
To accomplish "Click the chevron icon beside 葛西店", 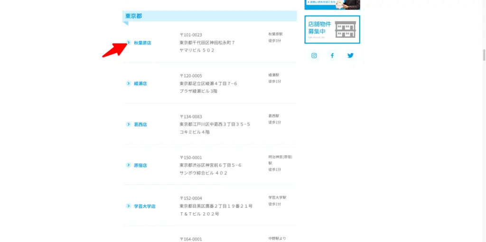I will [128, 124].
